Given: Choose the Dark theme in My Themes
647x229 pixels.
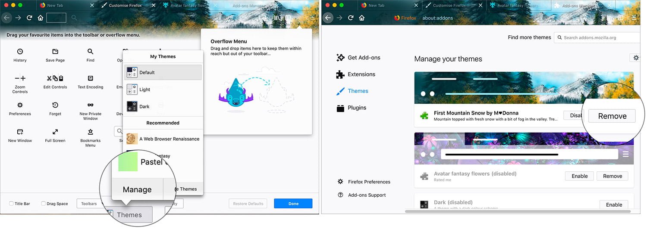Looking at the screenshot, I should 163,106.
